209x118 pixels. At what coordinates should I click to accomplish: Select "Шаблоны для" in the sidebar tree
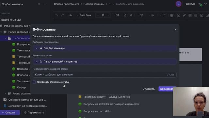[x=21, y=38]
